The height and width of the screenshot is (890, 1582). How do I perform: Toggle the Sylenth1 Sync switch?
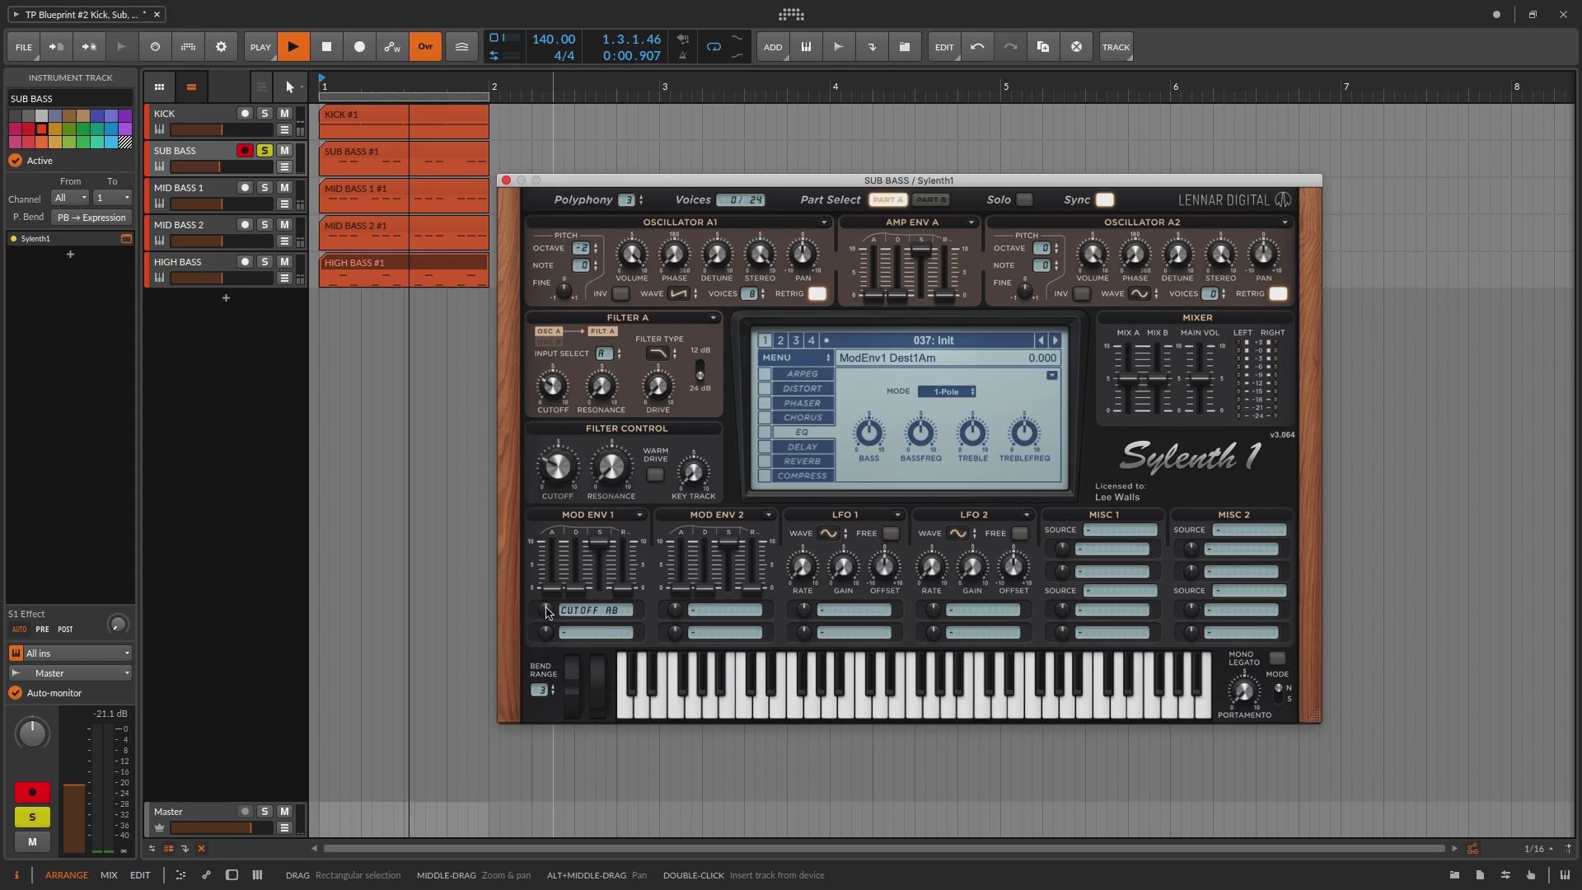click(x=1104, y=199)
